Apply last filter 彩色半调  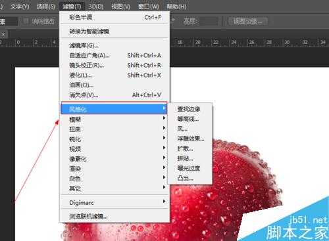click(x=114, y=17)
